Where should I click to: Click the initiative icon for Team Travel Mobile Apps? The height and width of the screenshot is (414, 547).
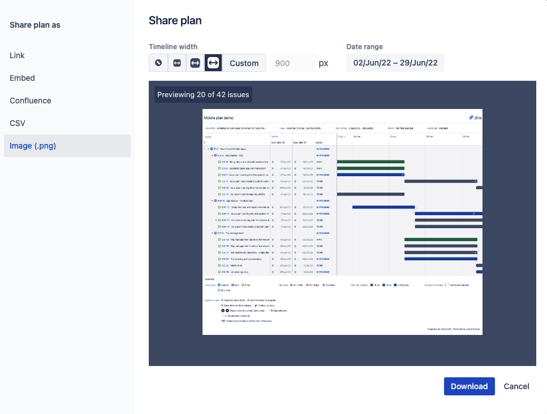(212, 149)
